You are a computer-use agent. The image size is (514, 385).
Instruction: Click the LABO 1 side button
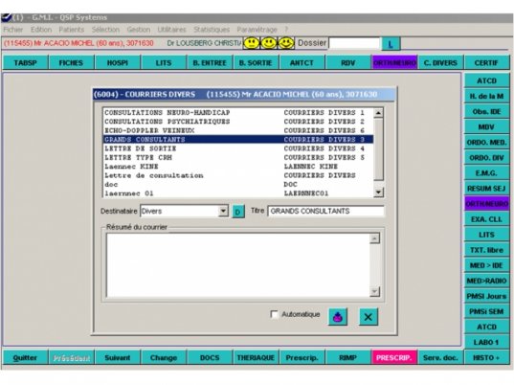tap(487, 342)
